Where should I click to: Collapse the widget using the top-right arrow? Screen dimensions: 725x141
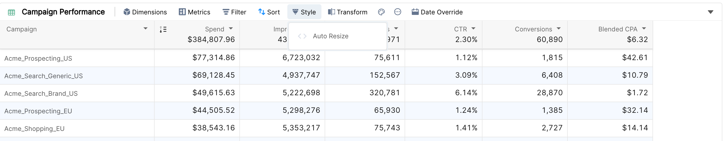coord(711,12)
